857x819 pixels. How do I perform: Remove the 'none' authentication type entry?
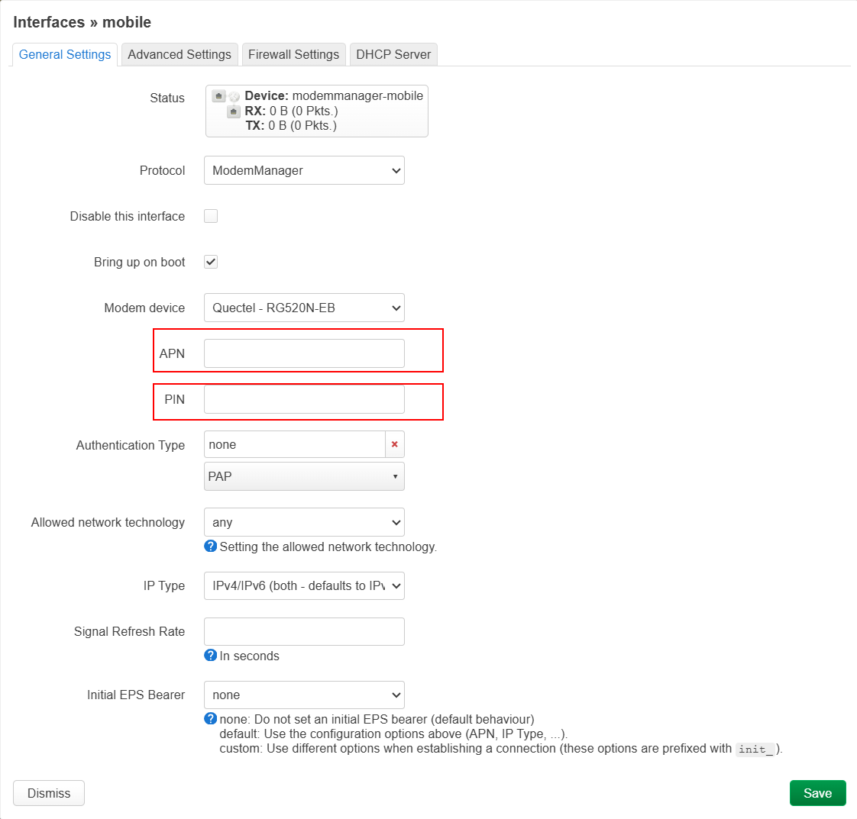395,444
